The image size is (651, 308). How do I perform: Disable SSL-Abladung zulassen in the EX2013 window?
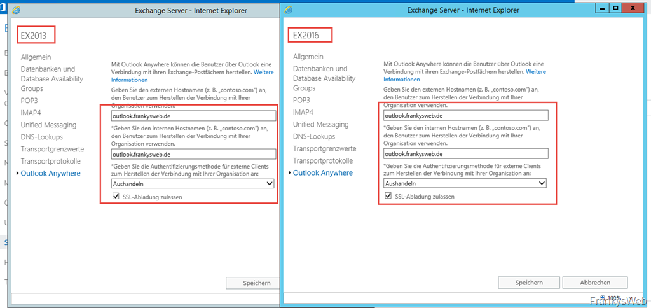[116, 197]
